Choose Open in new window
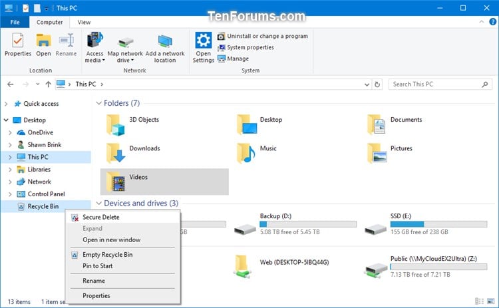The image size is (499, 308). pos(123,240)
